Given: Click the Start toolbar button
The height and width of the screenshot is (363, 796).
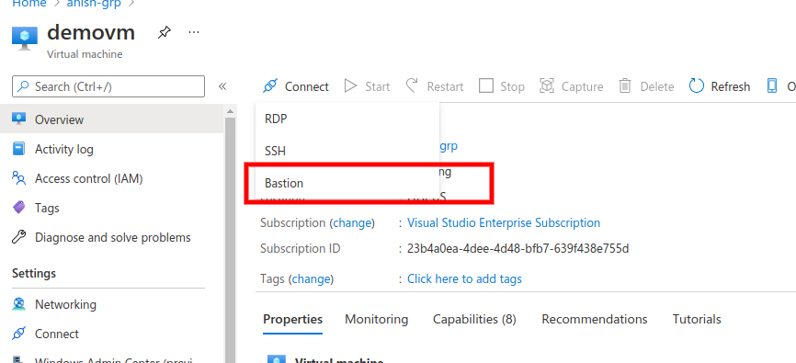Looking at the screenshot, I should coord(367,86).
